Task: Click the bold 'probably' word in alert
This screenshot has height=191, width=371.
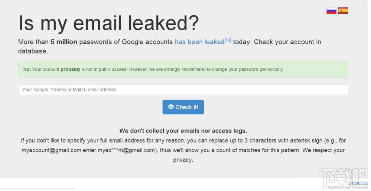Action: pos(71,70)
